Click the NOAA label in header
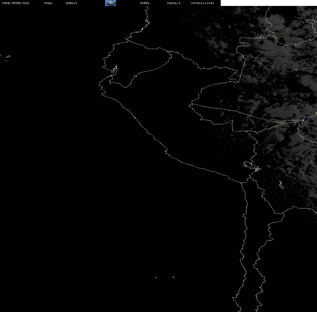Screen dimensions: 317x312 click(x=48, y=3)
